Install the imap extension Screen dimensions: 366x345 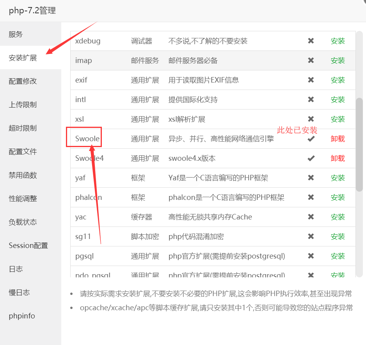[x=338, y=61]
